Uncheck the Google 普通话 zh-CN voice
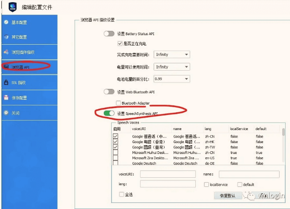The image size is (290, 209). [x=115, y=136]
